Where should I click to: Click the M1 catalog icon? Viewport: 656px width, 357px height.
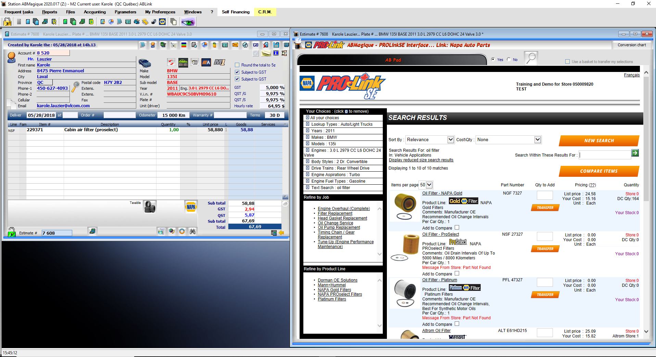[x=219, y=63]
